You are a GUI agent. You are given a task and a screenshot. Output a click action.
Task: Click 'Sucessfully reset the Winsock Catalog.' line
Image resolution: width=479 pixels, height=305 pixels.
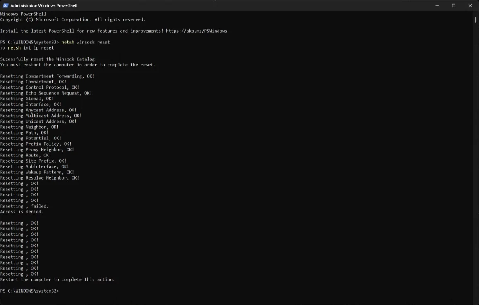coord(48,59)
